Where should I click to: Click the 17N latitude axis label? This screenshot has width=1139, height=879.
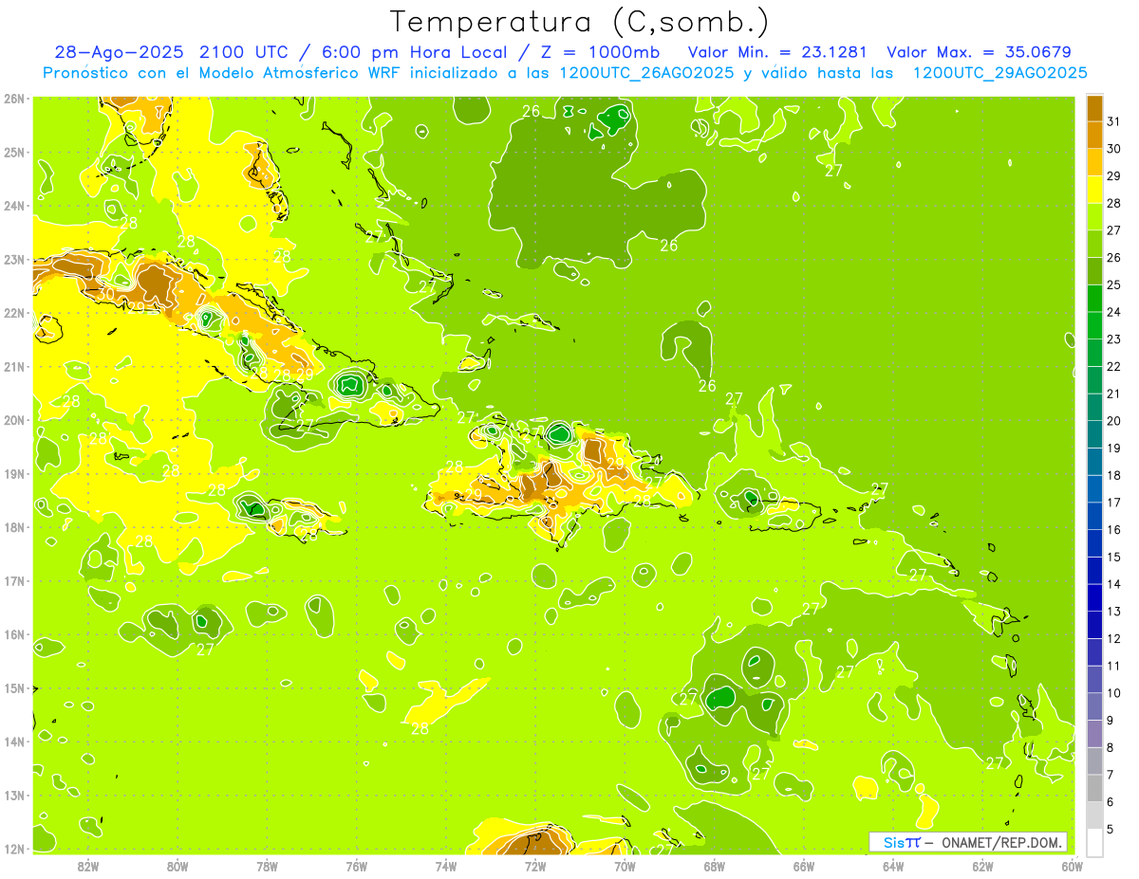pos(14,581)
